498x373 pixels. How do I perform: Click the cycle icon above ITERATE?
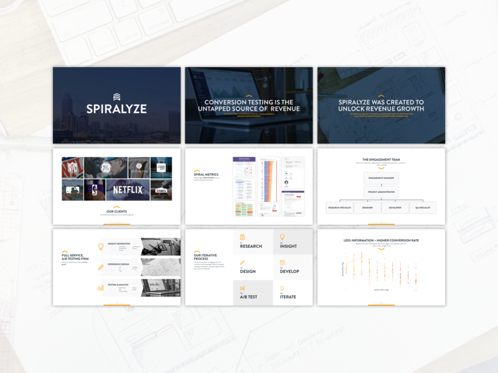coord(282,288)
